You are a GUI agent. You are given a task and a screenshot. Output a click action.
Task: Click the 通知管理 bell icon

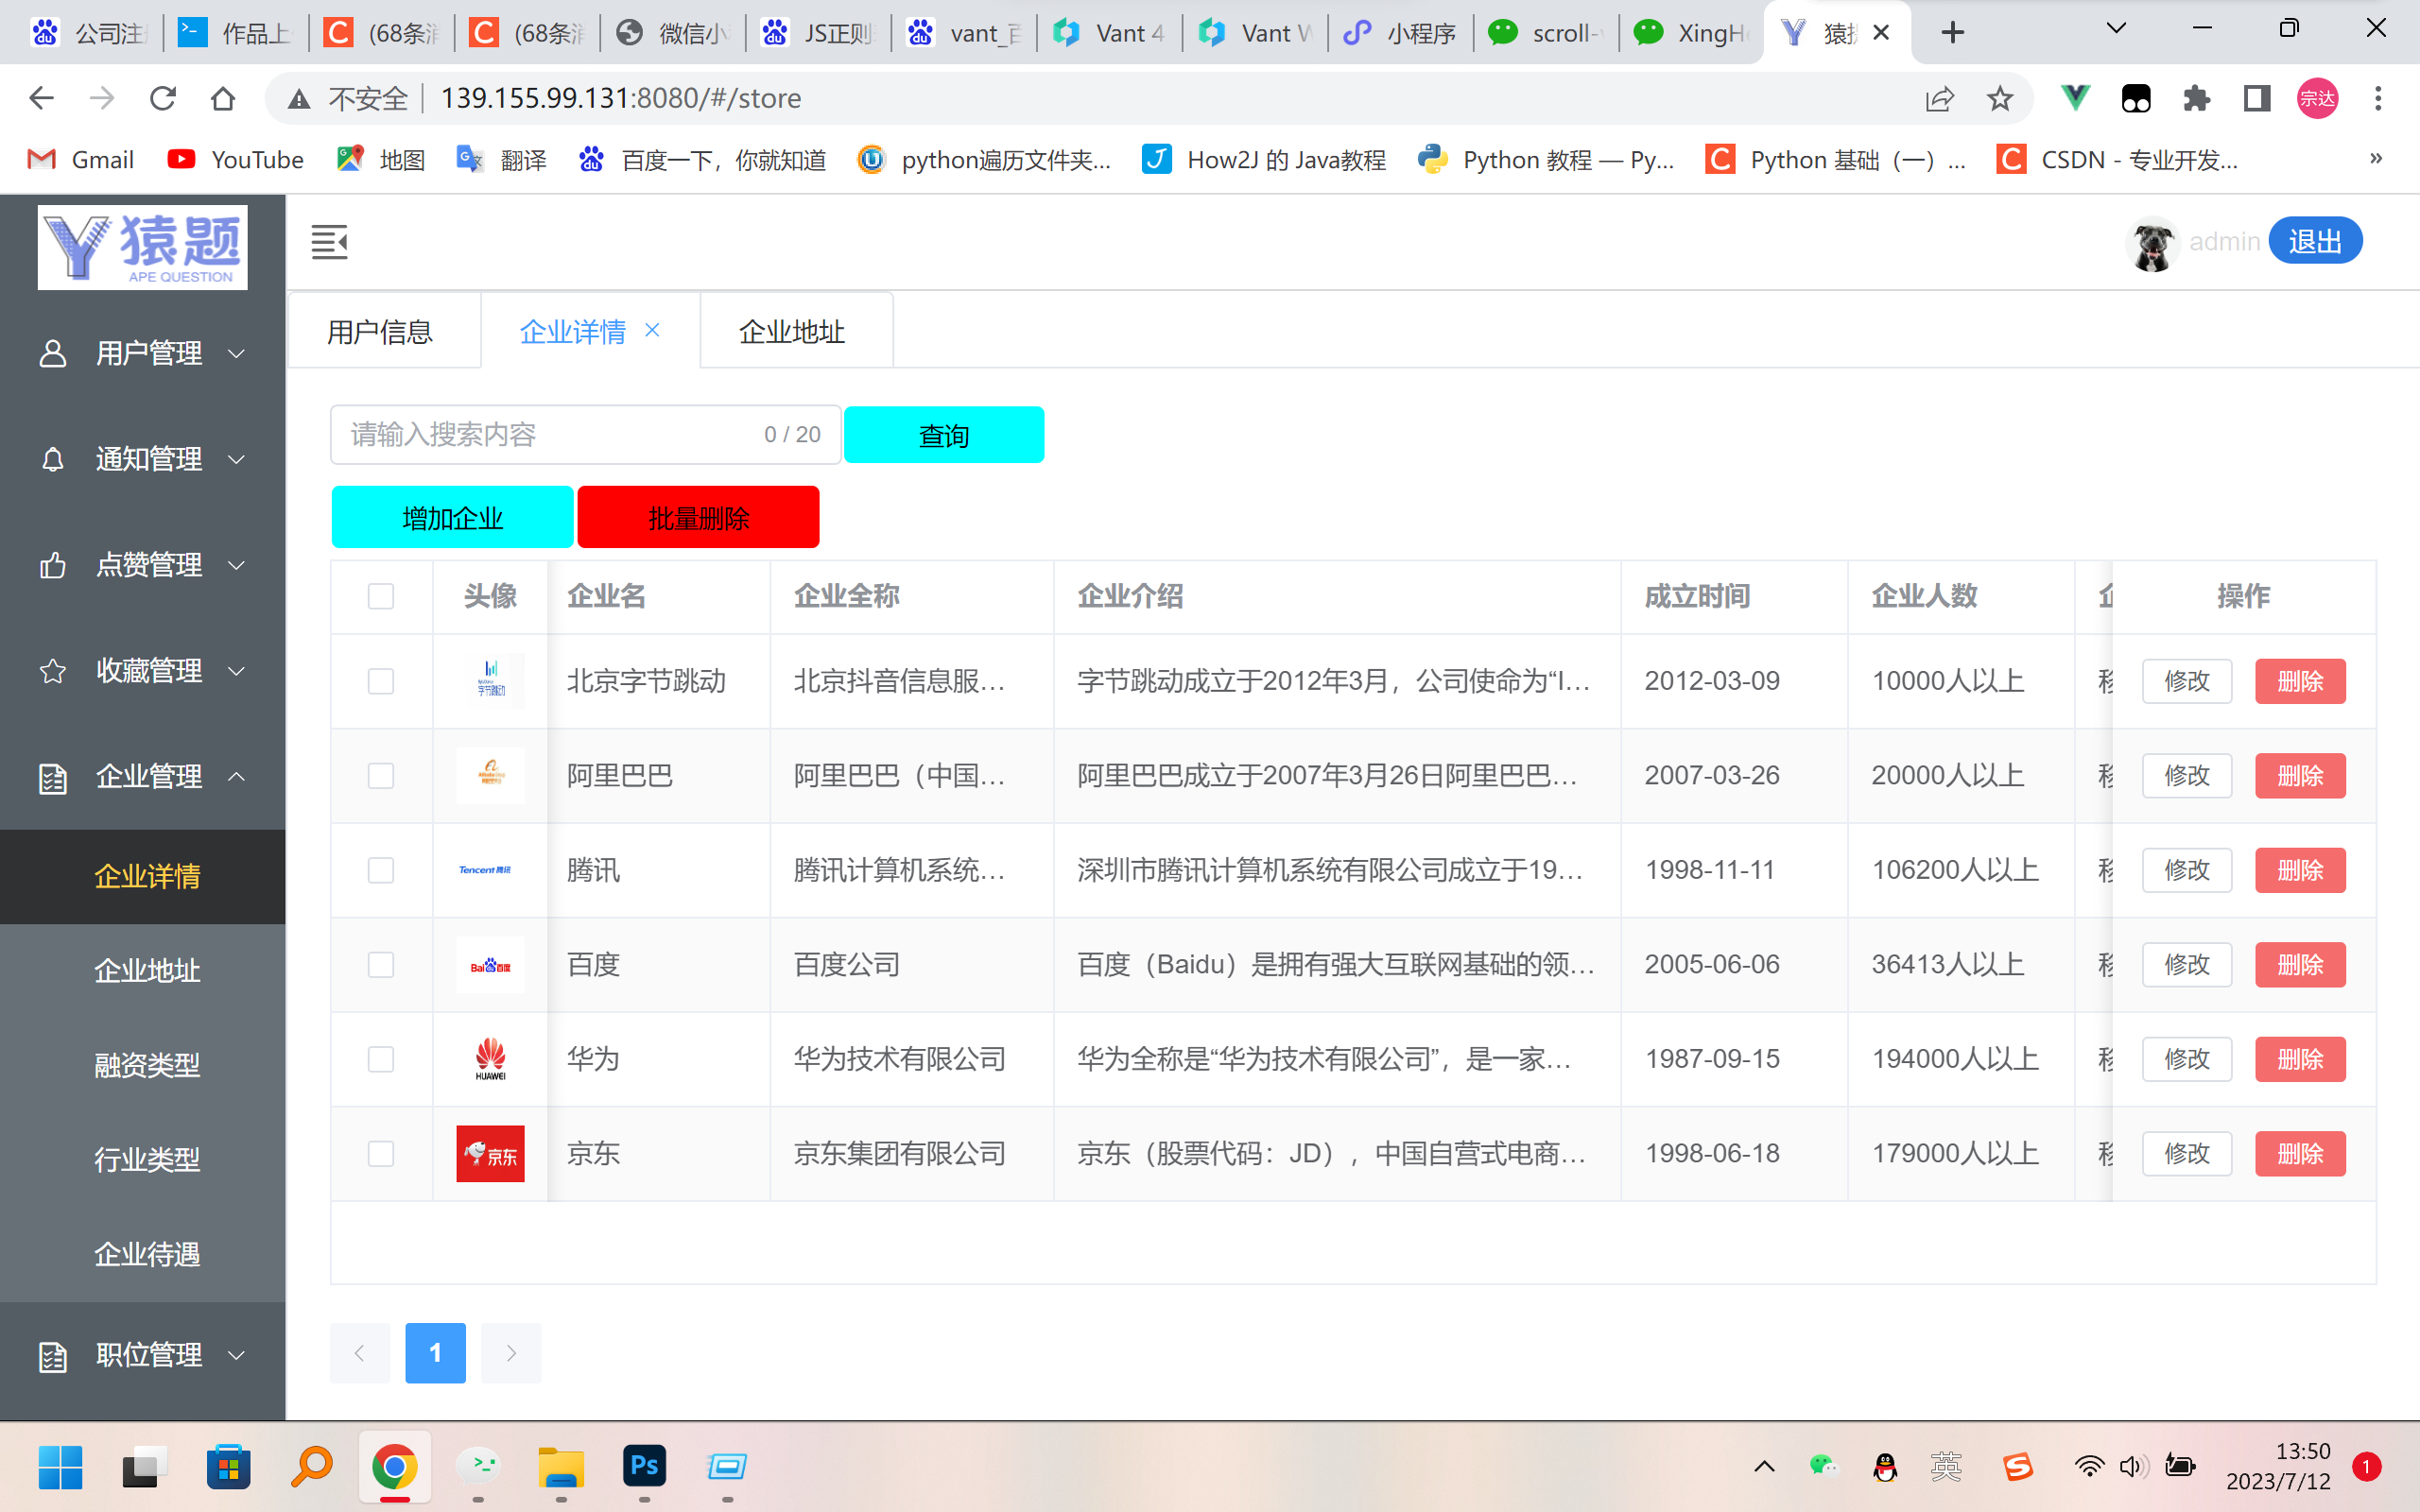tap(53, 459)
